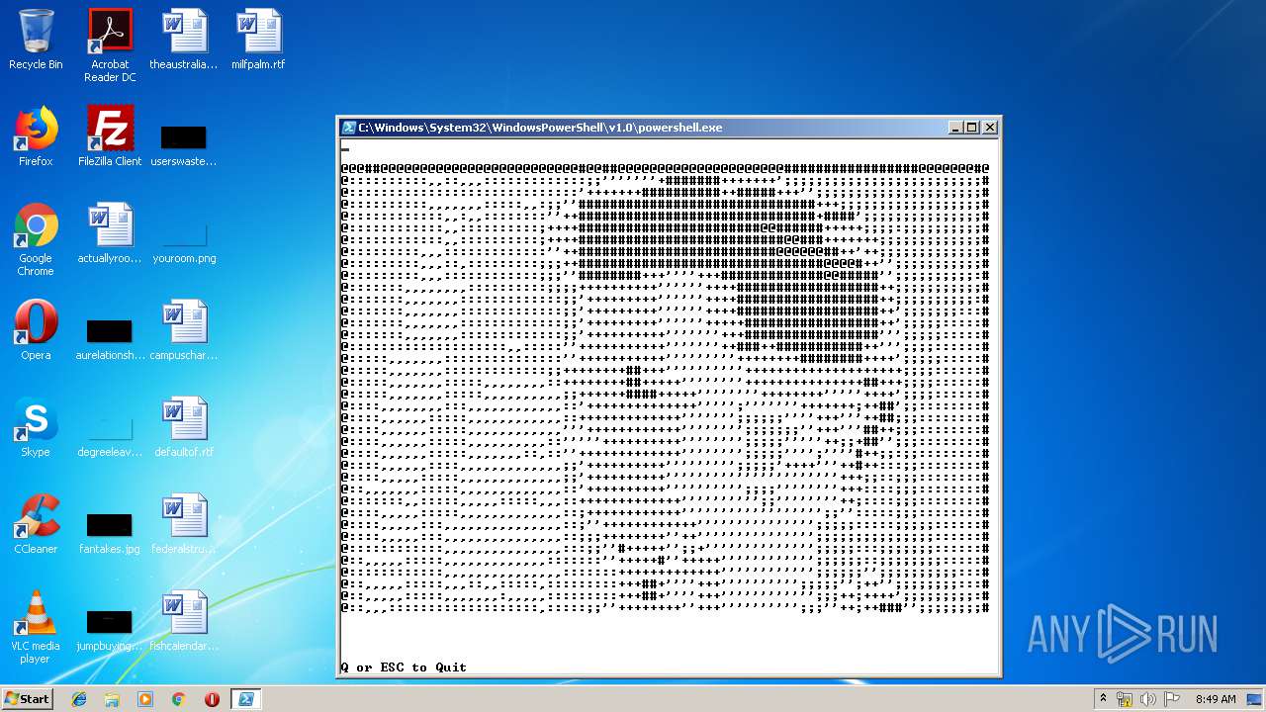Select the theaustralia Word document icon
Screen dimensions: 1266x712
point(184,40)
